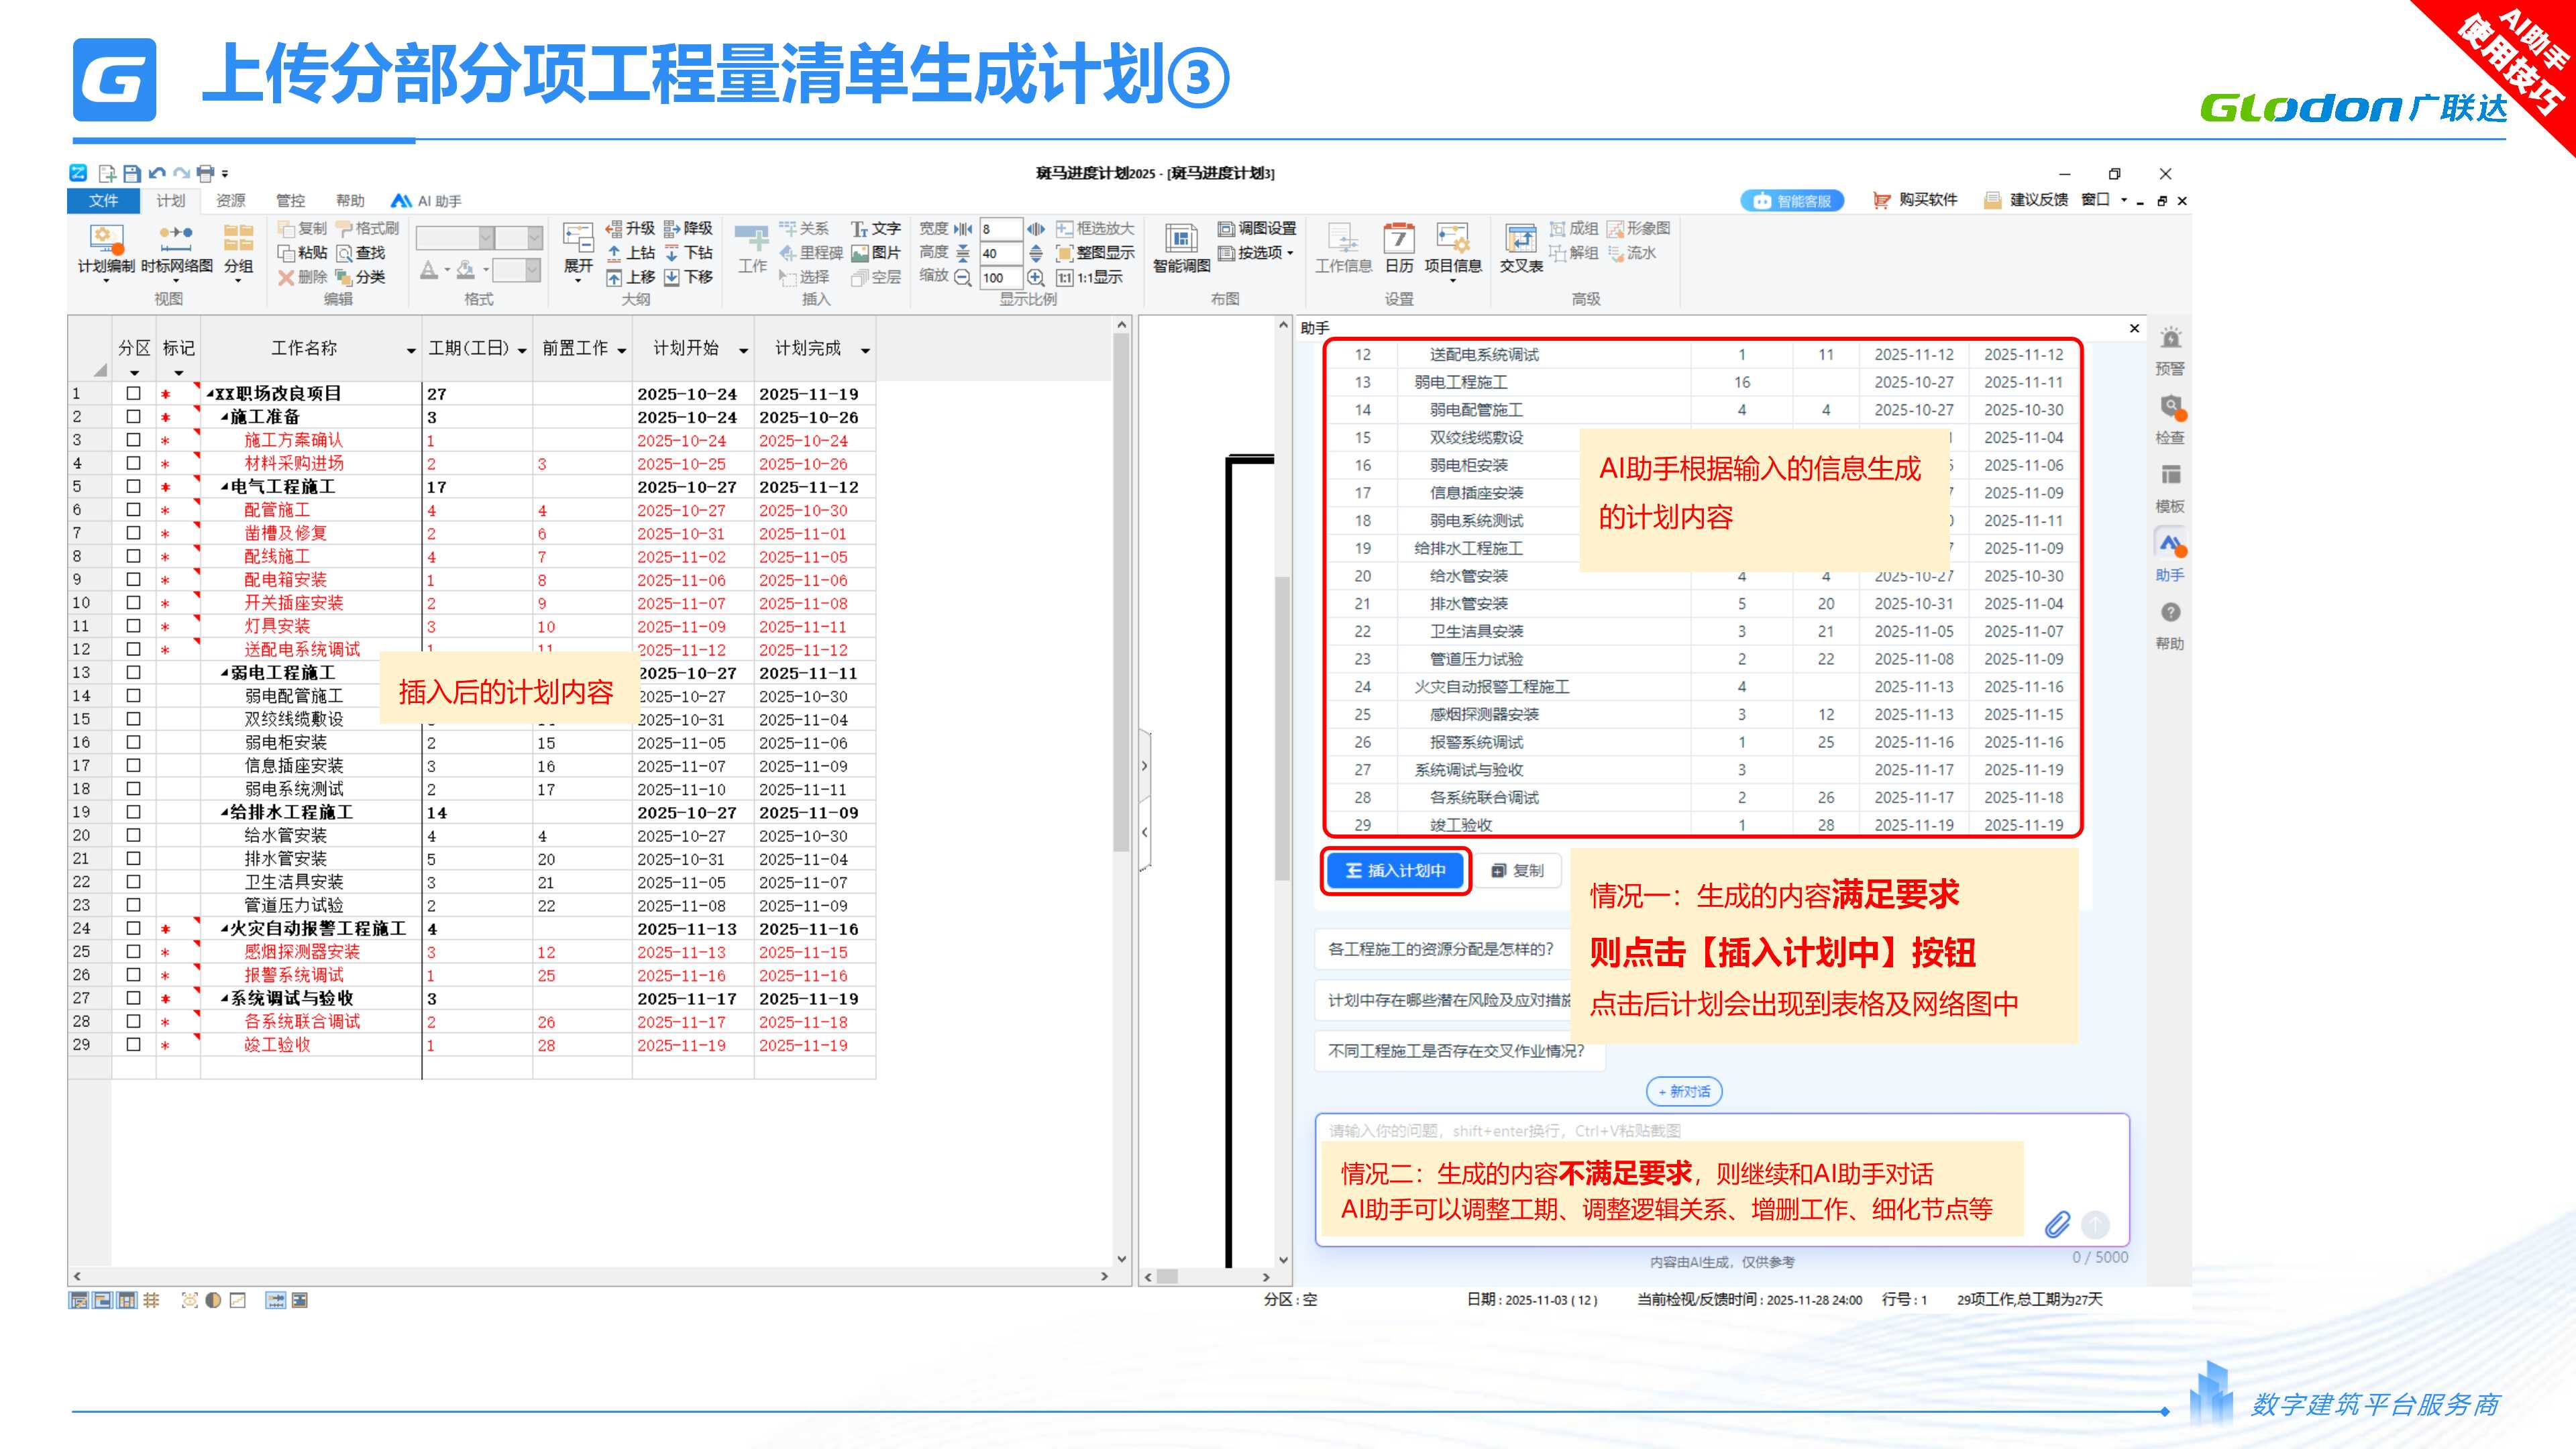Screen dimensions: 2576x1449
Task: Open the AI 助手 menu tab
Action: 427,201
